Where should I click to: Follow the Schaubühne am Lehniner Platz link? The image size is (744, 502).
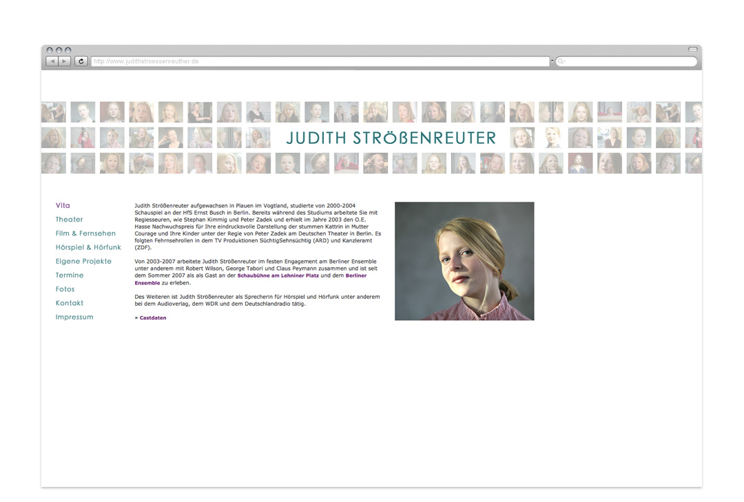pyautogui.click(x=278, y=275)
